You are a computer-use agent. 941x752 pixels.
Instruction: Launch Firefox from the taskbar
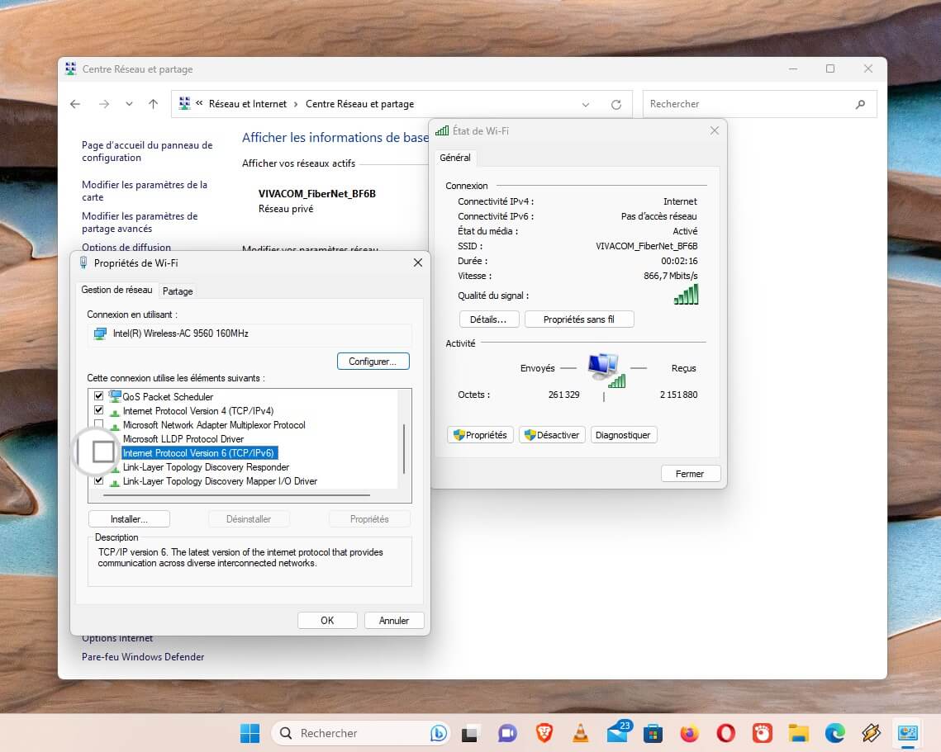click(x=690, y=733)
